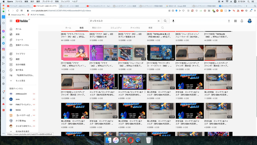Open the ファイル menu in menu bar
The height and width of the screenshot is (145, 257).
(19, 2)
